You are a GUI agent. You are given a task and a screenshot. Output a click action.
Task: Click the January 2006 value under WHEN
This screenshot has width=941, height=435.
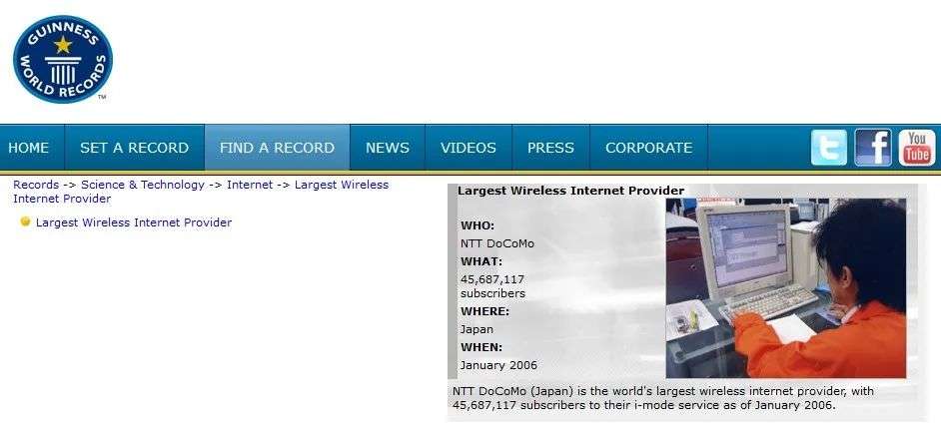[x=498, y=365]
